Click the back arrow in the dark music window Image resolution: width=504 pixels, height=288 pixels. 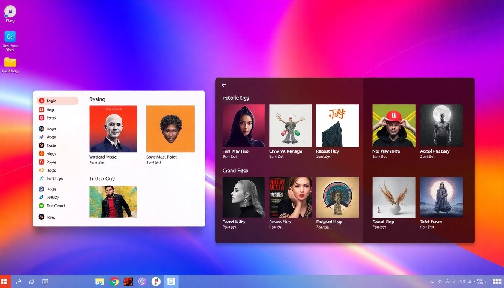224,85
